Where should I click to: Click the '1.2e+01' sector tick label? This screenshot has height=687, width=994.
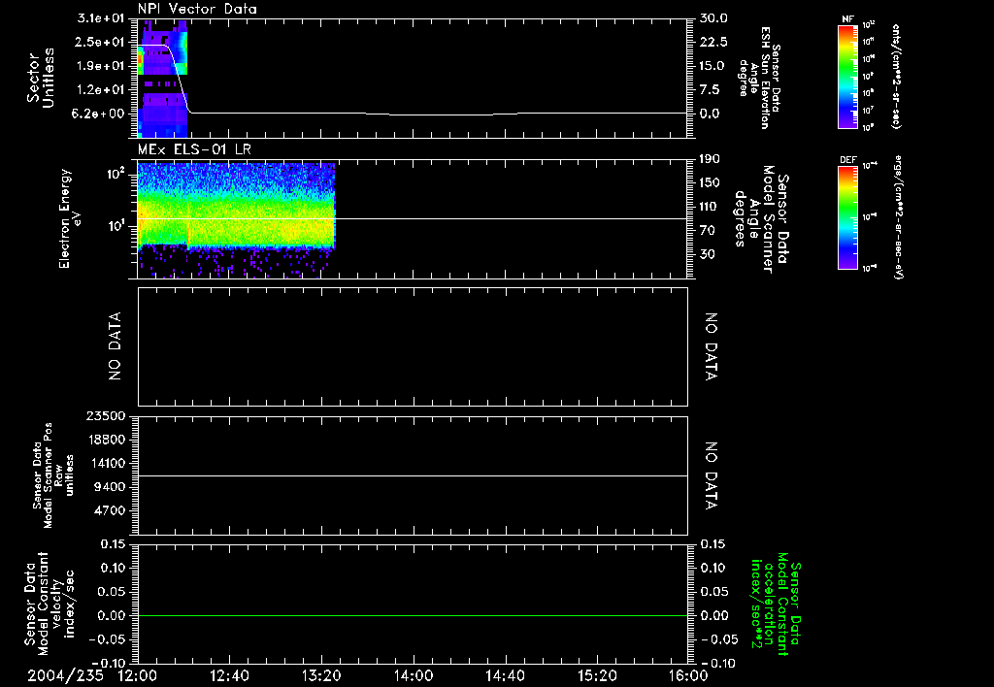coord(101,90)
